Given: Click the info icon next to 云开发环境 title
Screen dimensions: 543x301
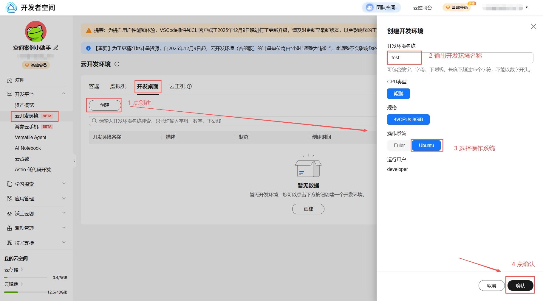Looking at the screenshot, I should point(117,64).
